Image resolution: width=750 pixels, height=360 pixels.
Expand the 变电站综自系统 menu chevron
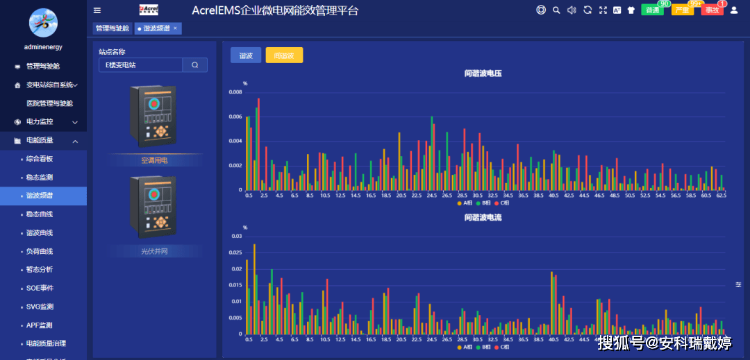76,85
